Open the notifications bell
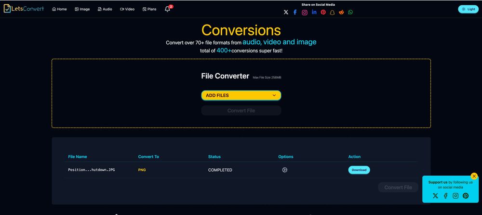This screenshot has width=482, height=215. coord(168,9)
